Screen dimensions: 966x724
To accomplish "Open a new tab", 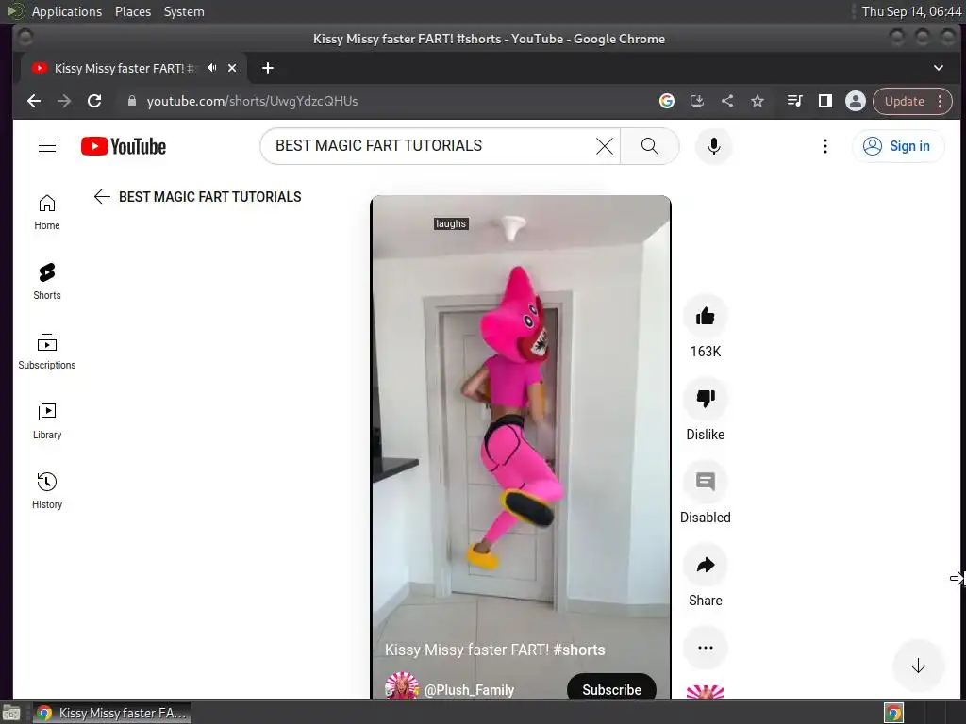I will click(x=267, y=68).
